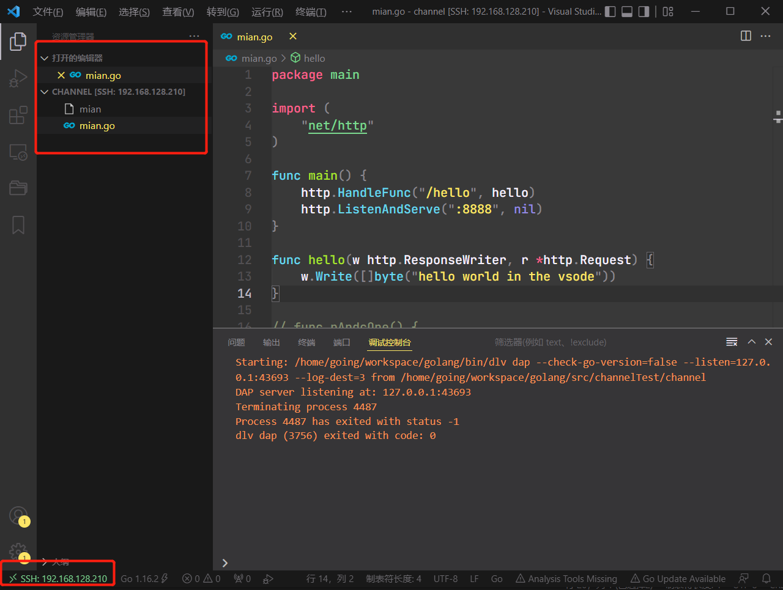The image size is (783, 590).
Task: Click the forwarded ports indicator in status bar
Action: [x=242, y=578]
